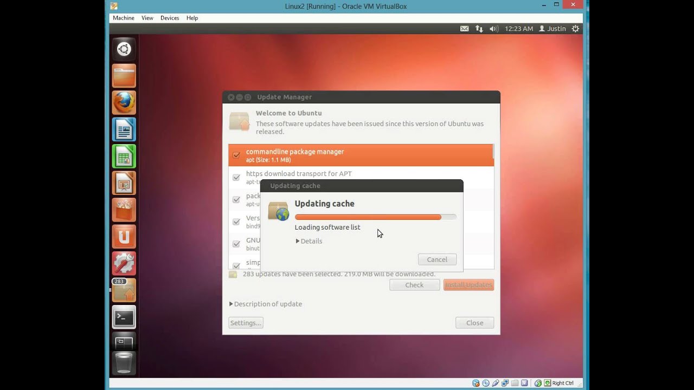The height and width of the screenshot is (390, 694).
Task: Open the Files folder launcher icon
Action: coord(124,76)
